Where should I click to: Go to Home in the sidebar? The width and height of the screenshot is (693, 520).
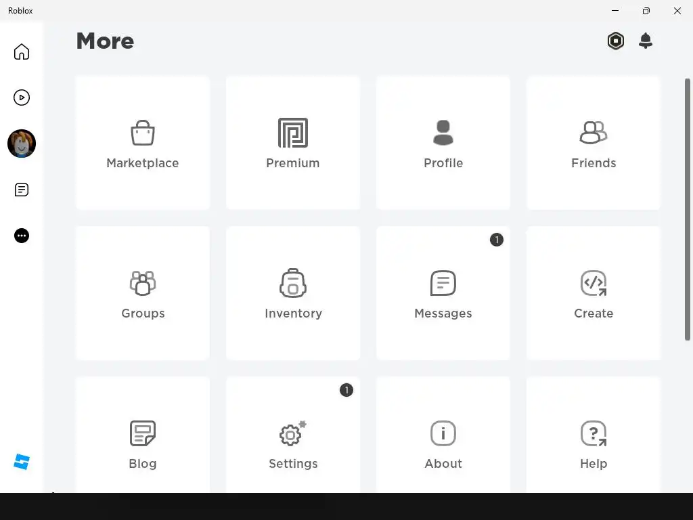point(21,51)
